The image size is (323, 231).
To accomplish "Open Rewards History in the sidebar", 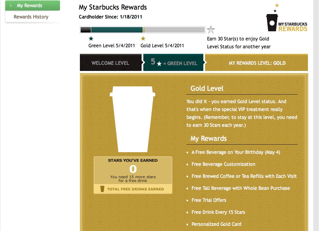I will [x=31, y=17].
